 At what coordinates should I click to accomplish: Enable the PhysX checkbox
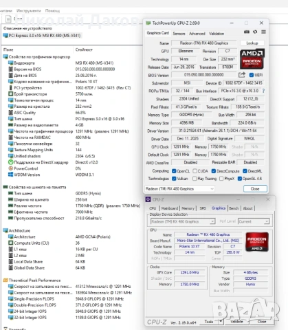pos(221,179)
